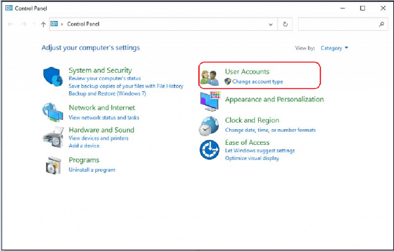Open Change account type link
This screenshot has width=394, height=251.
click(x=257, y=81)
